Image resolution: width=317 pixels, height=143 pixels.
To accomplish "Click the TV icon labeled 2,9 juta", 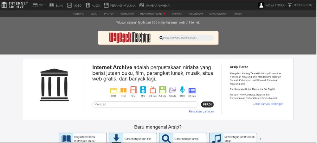I will tap(153, 90).
